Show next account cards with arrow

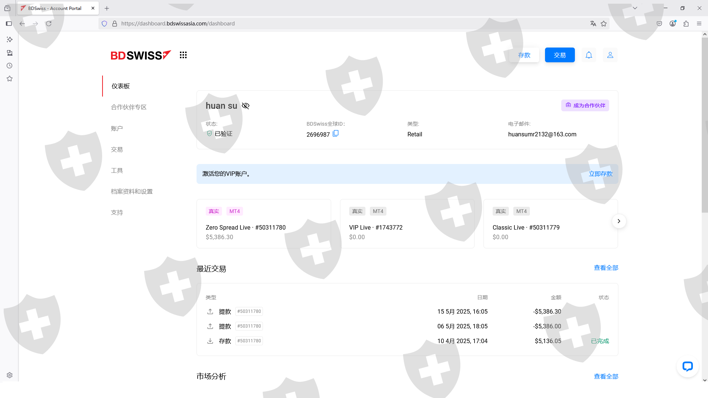click(619, 221)
